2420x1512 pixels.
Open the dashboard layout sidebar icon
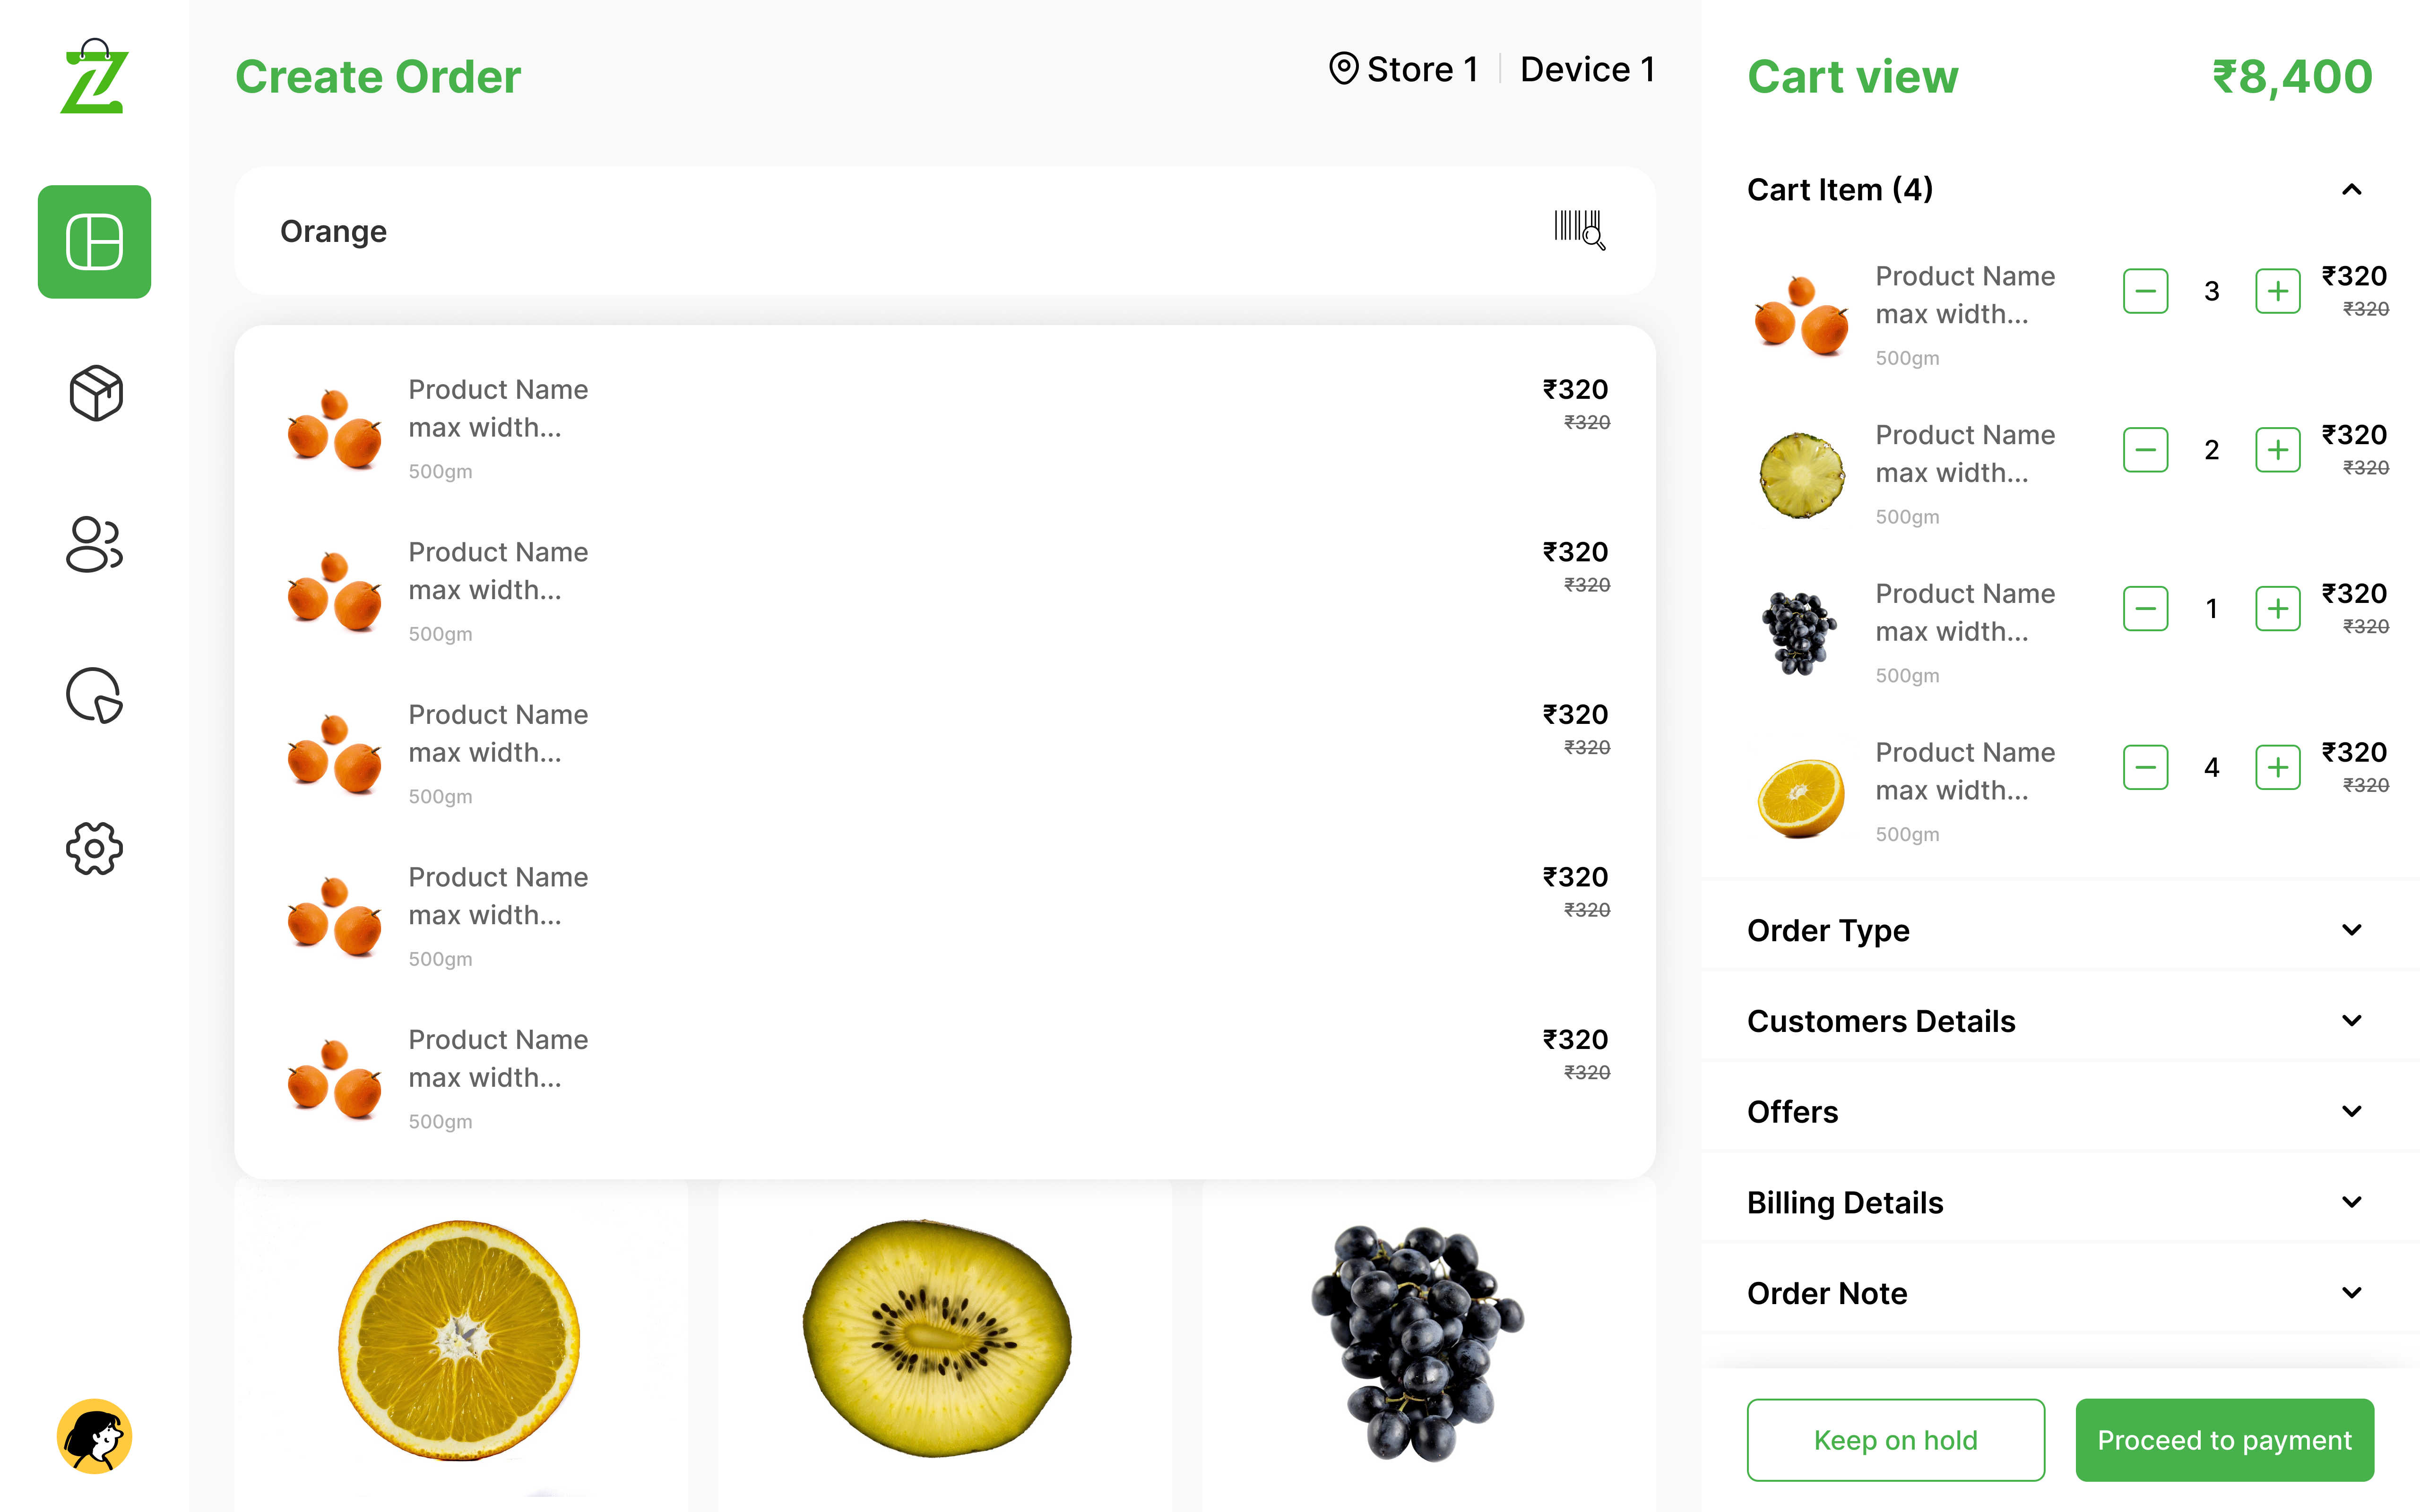point(95,242)
